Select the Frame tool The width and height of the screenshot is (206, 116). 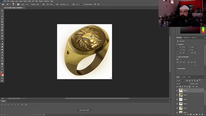[x=2, y=24]
